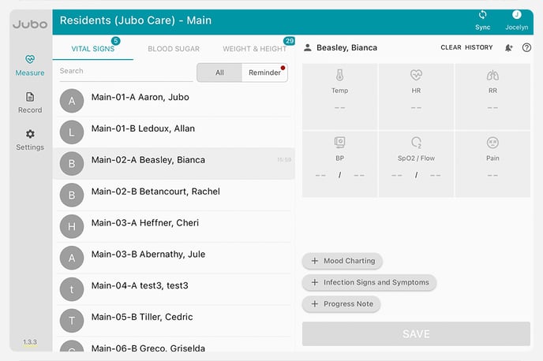This screenshot has width=543, height=361.
Task: Switch to the Vital Signs tab
Action: point(93,49)
